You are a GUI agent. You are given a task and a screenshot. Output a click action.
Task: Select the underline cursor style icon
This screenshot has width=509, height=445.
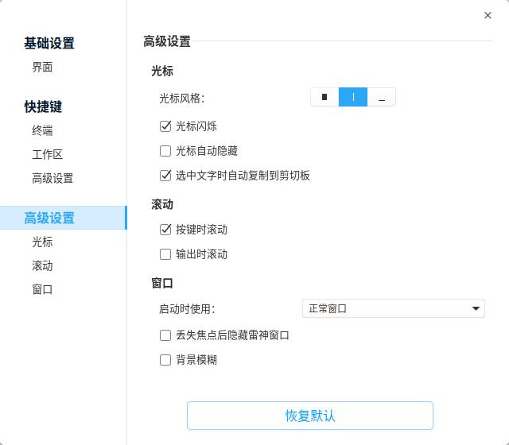tap(382, 97)
